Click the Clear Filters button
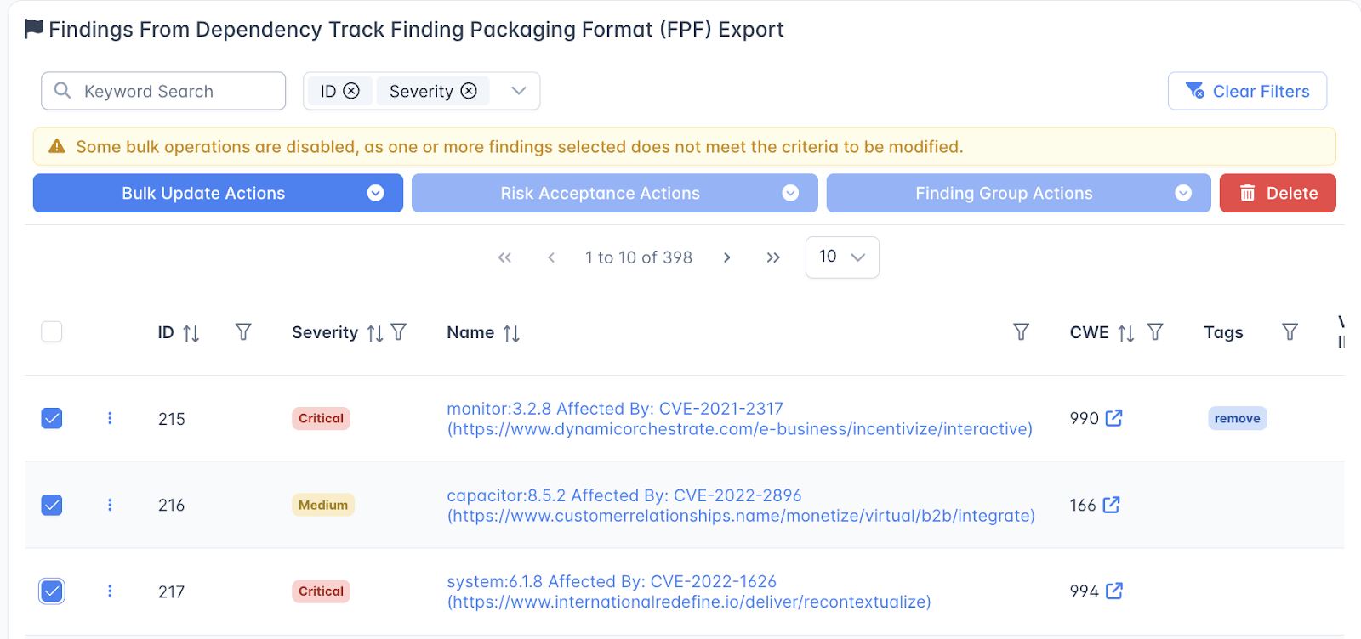Image resolution: width=1361 pixels, height=639 pixels. pyautogui.click(x=1247, y=91)
